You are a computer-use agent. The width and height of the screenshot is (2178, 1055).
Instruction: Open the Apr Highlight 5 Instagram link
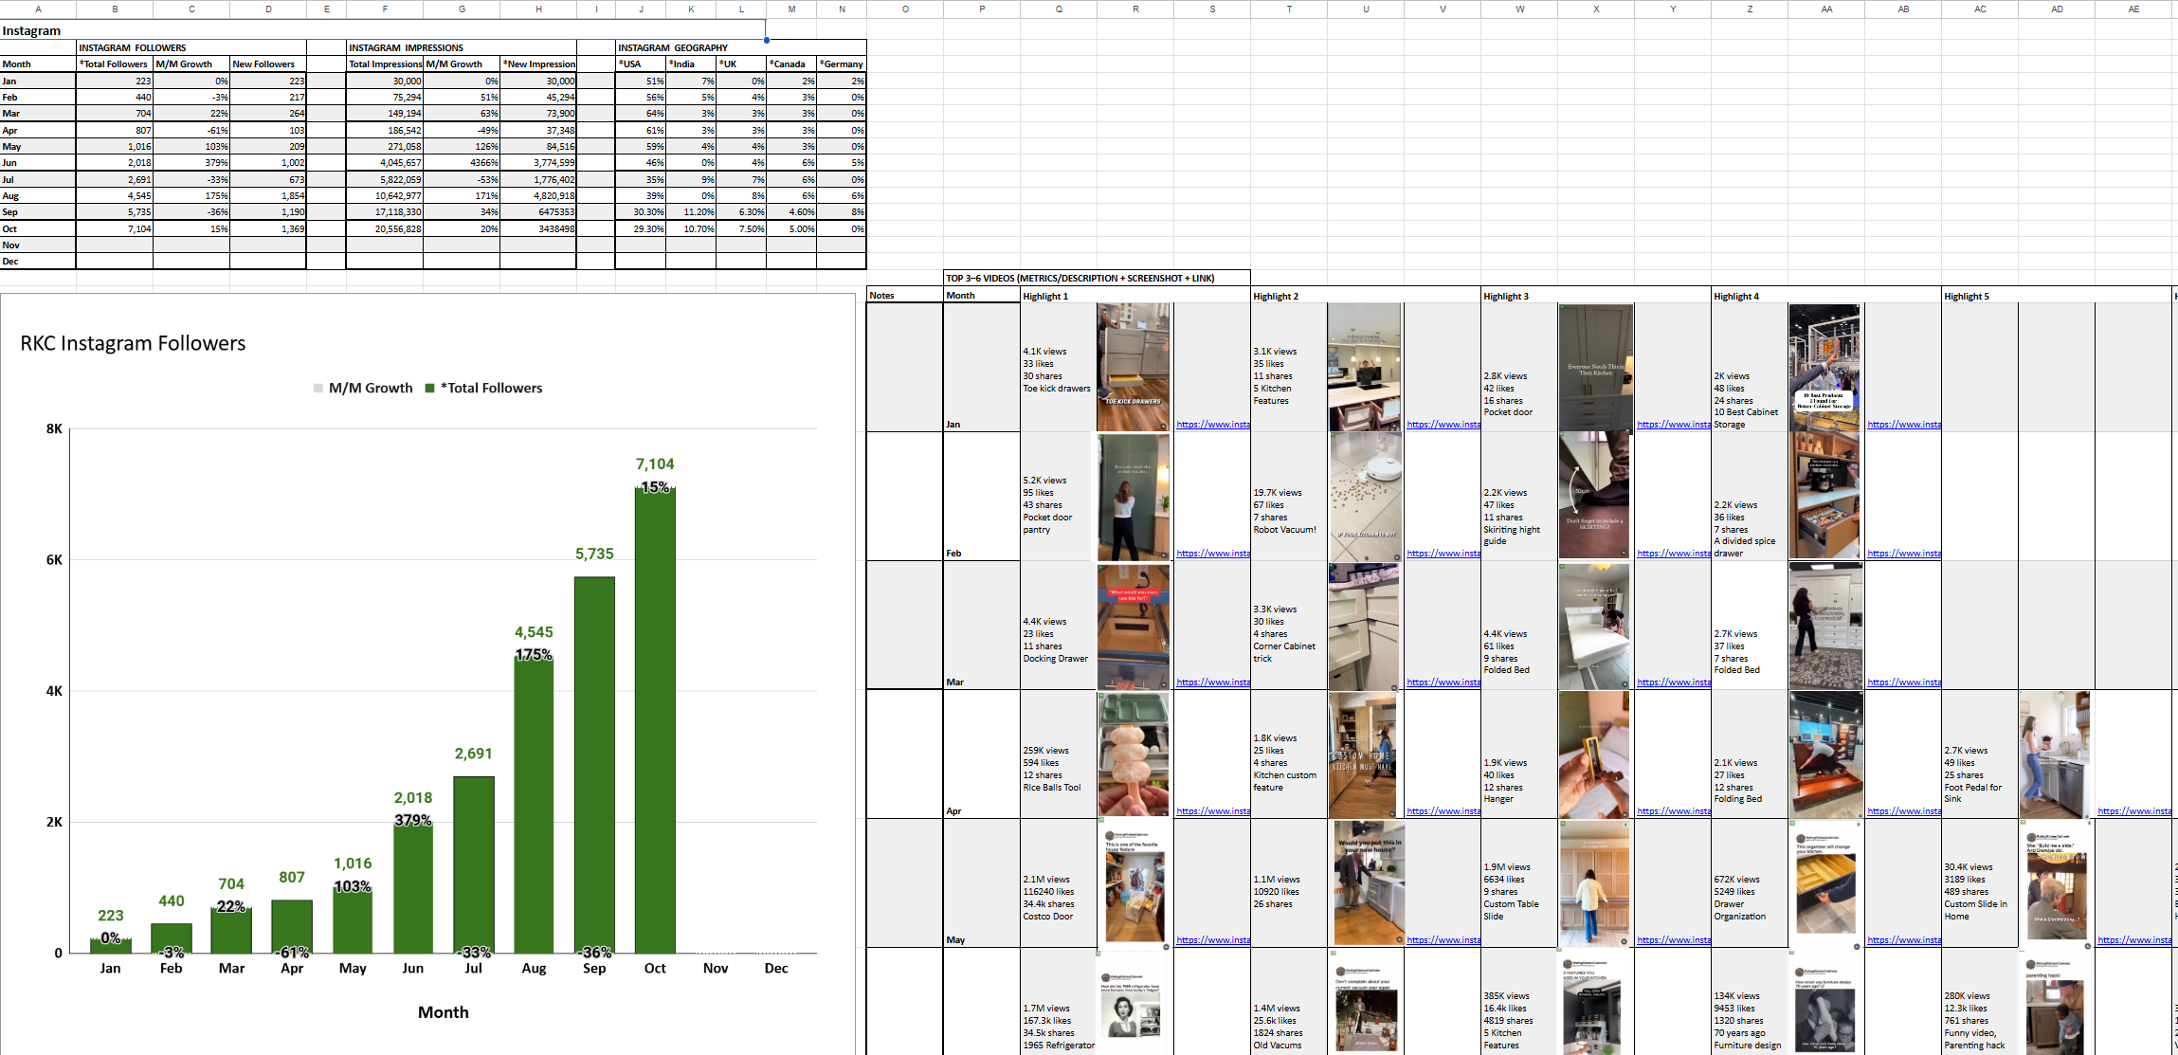coord(2133,811)
